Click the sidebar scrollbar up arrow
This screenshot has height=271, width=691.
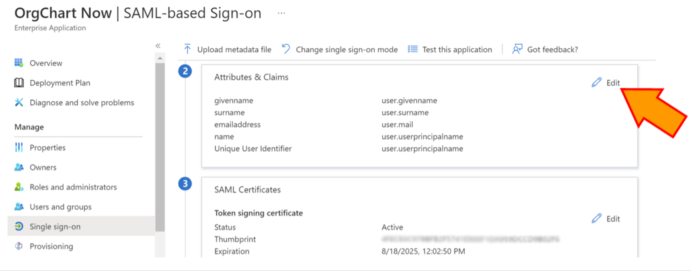(160, 58)
